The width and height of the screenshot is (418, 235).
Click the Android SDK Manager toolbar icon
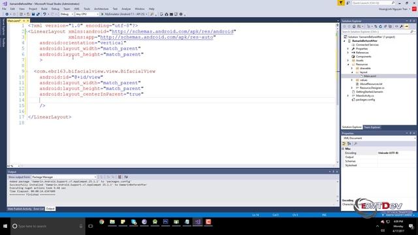click(x=167, y=14)
